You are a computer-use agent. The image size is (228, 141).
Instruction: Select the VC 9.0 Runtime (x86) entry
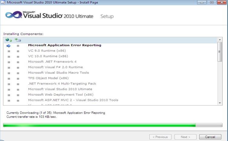point(47,51)
